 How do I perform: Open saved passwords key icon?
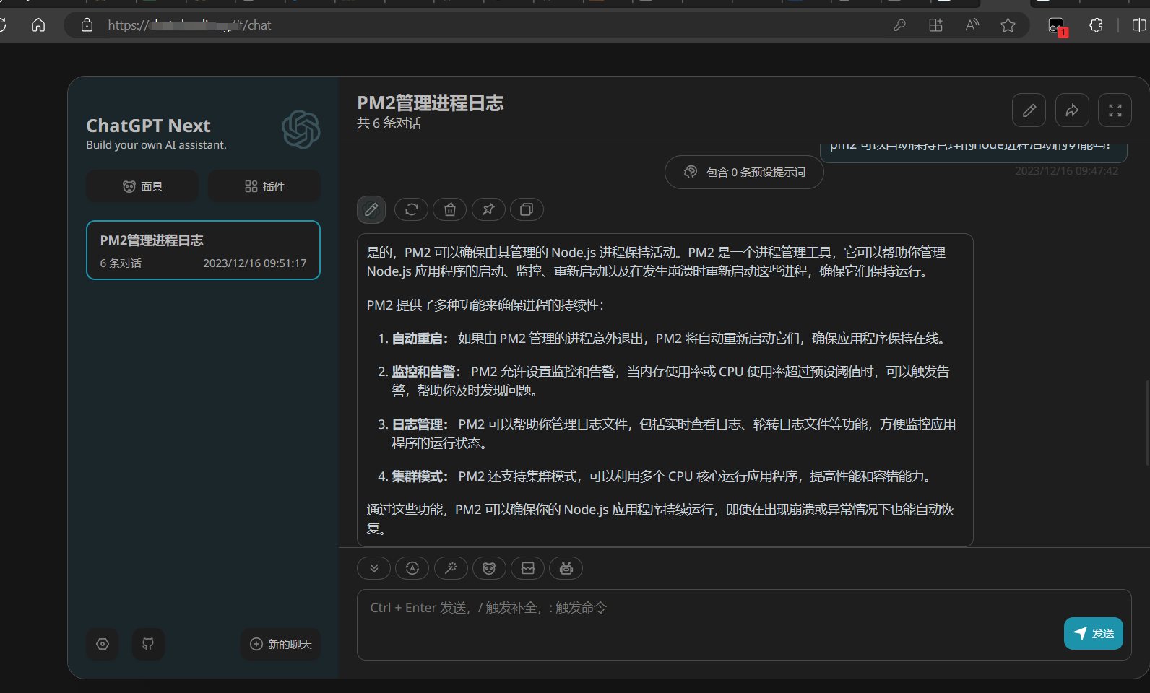coord(899,25)
